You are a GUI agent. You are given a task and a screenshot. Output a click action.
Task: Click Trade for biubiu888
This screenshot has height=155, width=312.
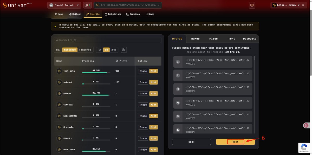143,150
